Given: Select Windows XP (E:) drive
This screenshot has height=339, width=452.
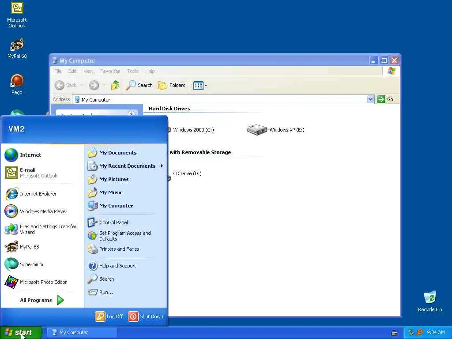Looking at the screenshot, I should coord(275,130).
